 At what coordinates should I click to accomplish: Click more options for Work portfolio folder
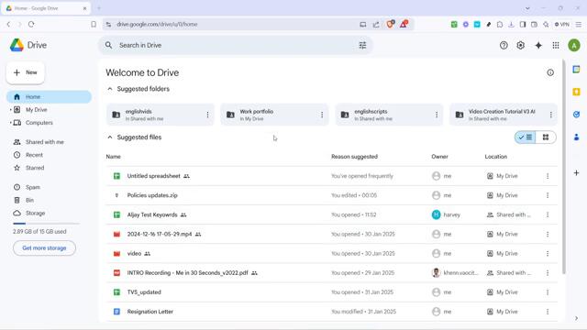pos(322,115)
